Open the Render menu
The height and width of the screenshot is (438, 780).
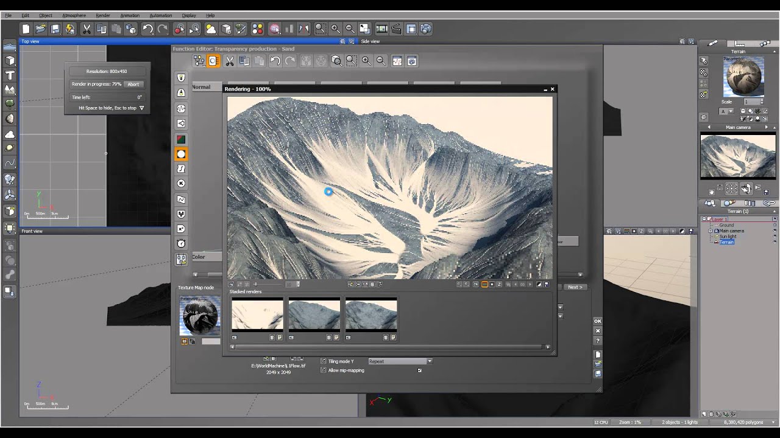click(x=103, y=15)
